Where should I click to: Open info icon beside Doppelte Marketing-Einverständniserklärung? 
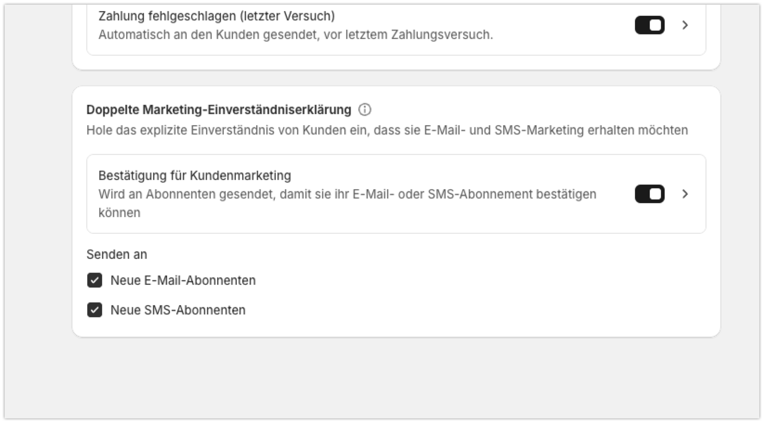[x=365, y=110]
